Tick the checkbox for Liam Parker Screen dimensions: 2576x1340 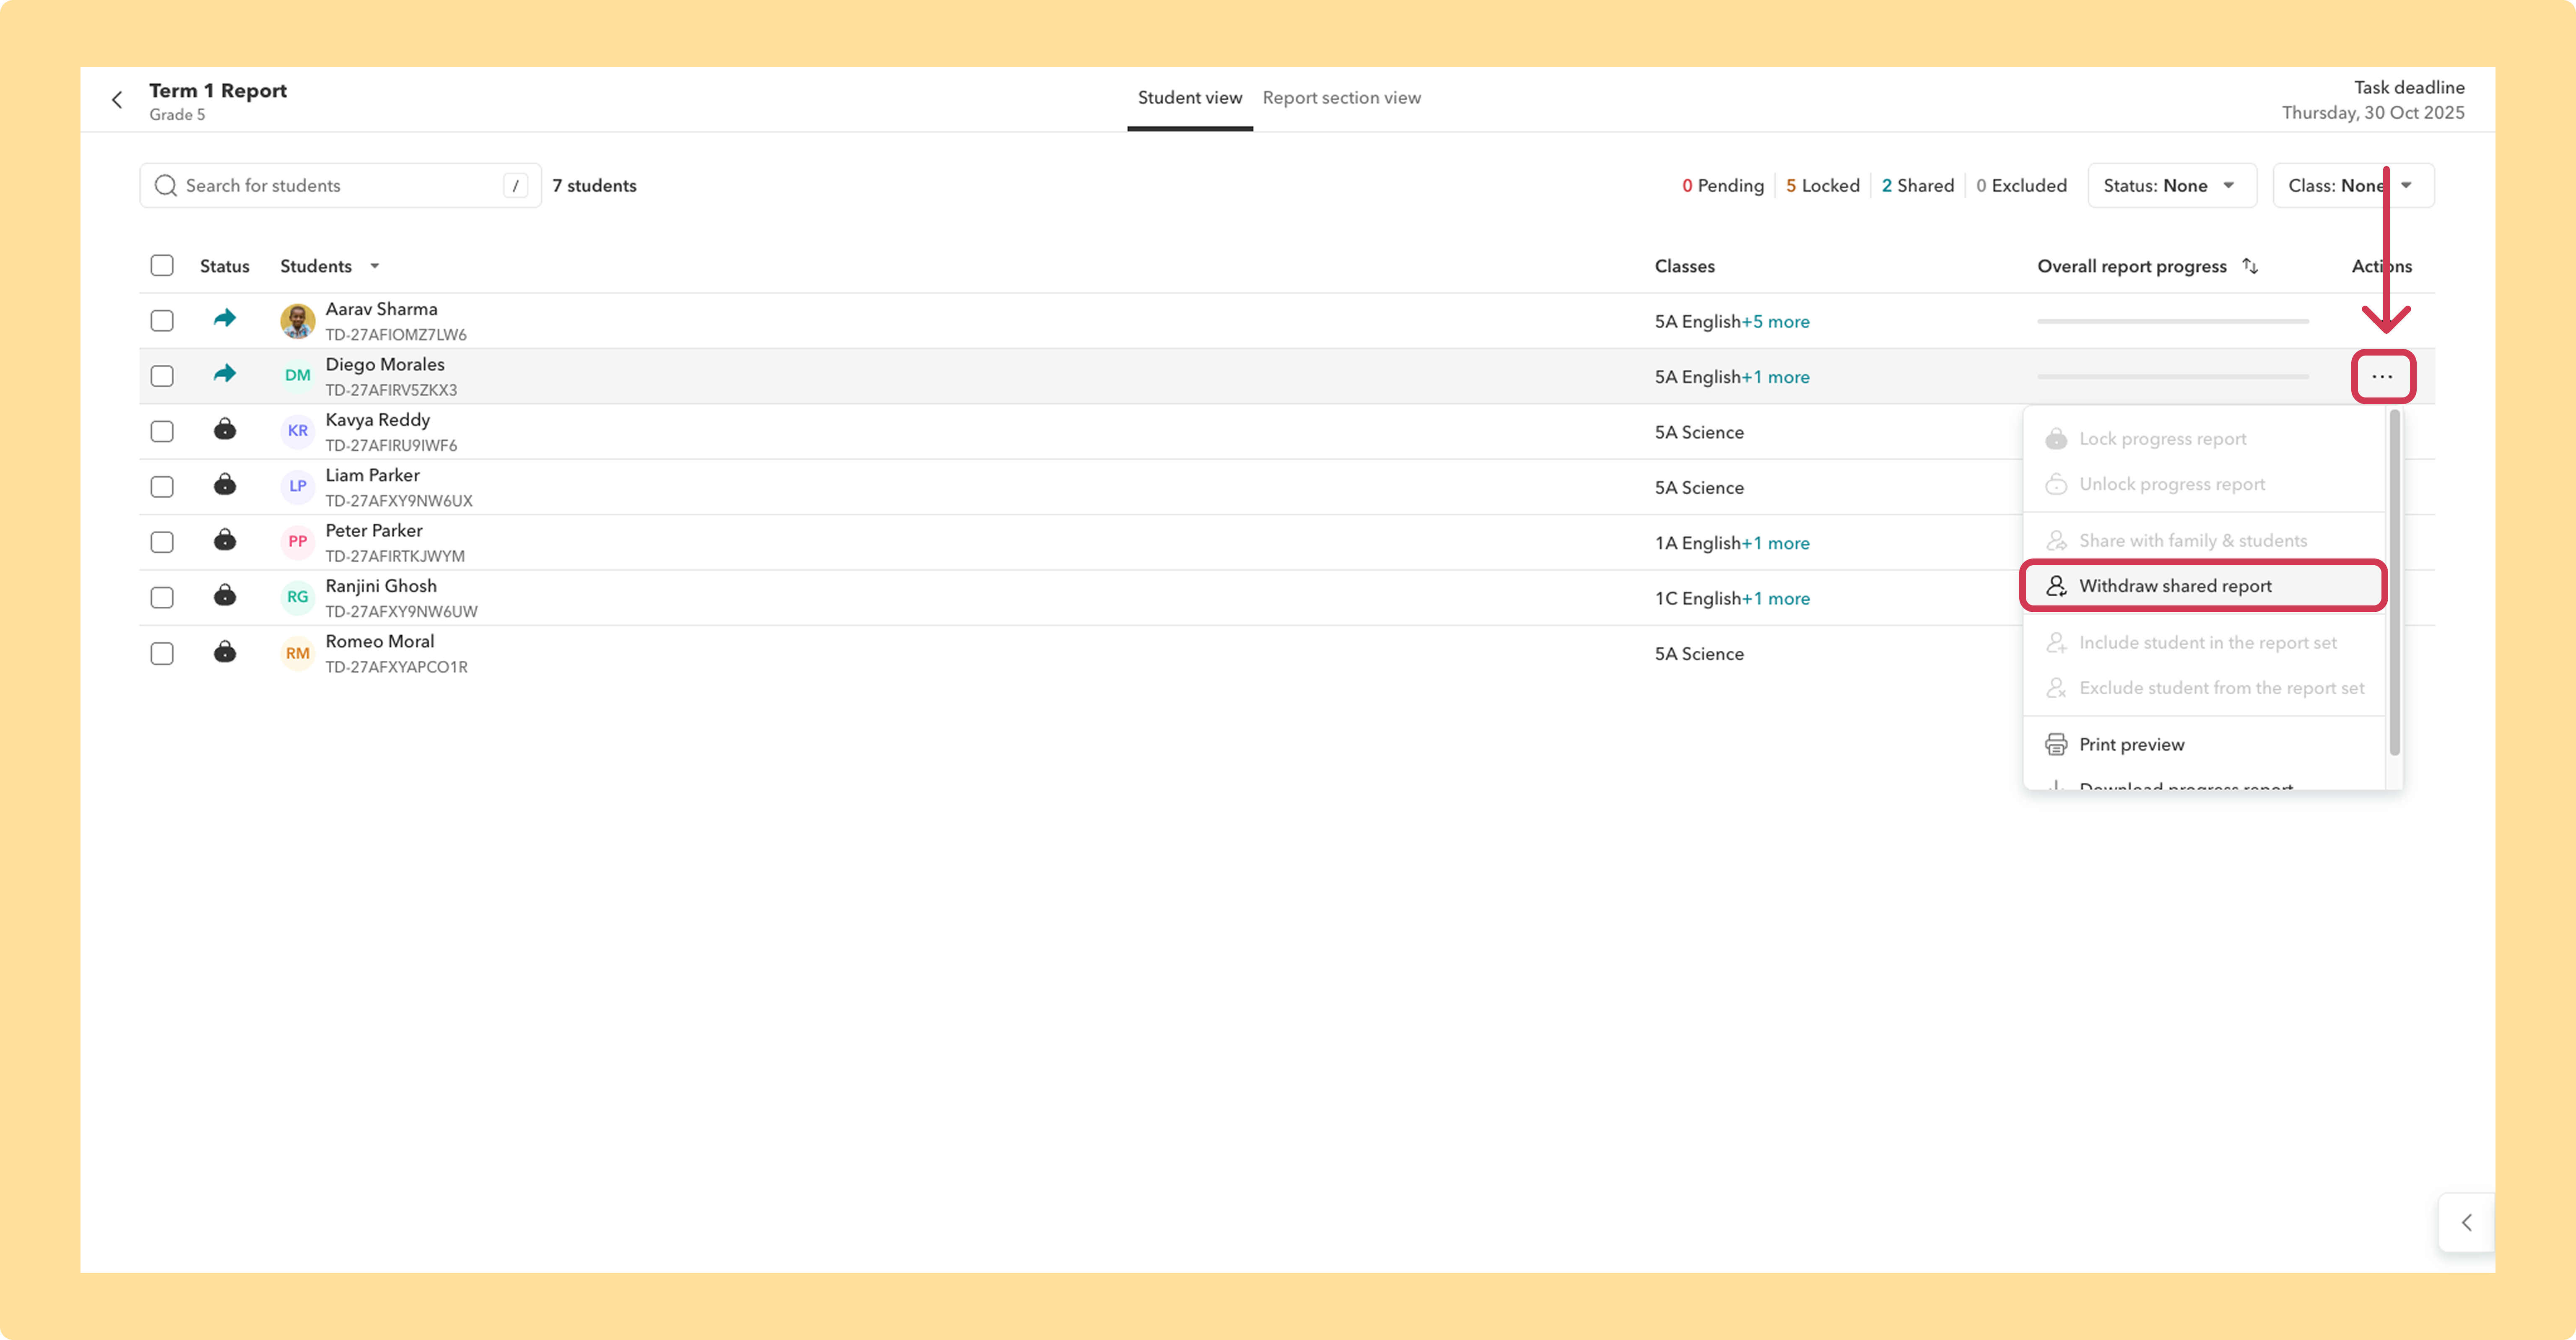pos(162,487)
